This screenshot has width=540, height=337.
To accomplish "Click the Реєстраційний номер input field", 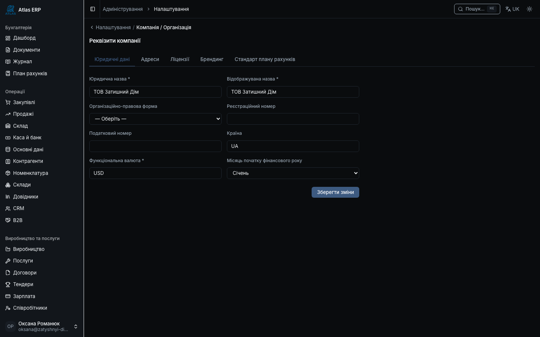I will click(x=293, y=119).
